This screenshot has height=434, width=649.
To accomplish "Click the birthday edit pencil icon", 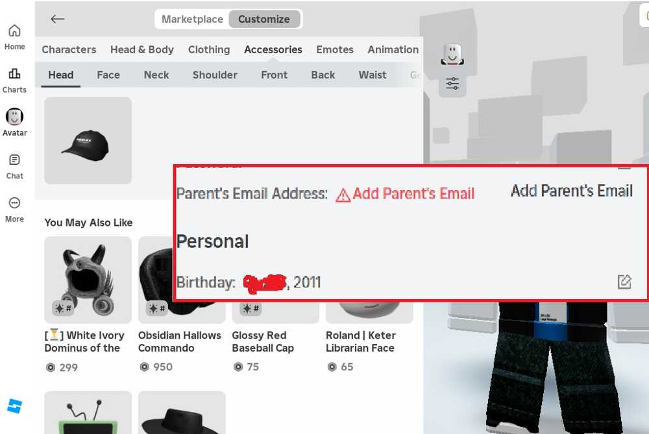I will click(624, 282).
